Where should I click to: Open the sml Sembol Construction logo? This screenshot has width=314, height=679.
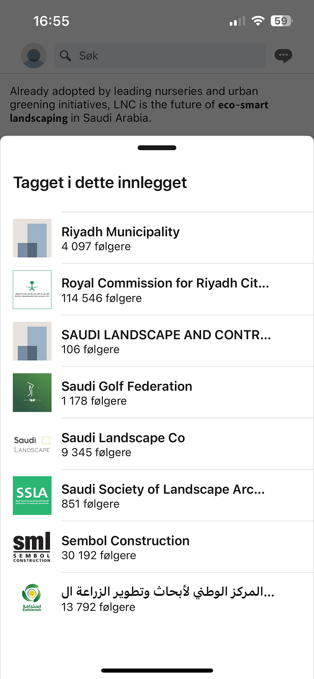click(x=32, y=547)
